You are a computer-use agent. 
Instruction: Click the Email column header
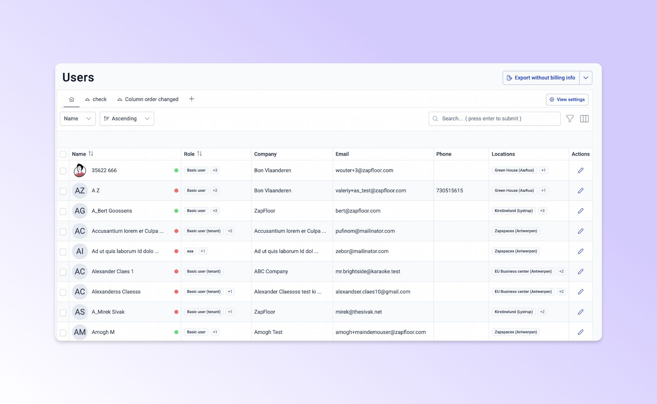coord(342,154)
